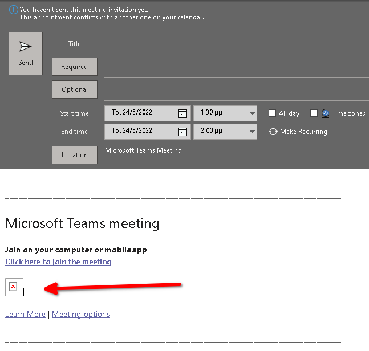The height and width of the screenshot is (351, 369).
Task: Click the Make Recurring arrows icon
Action: 273,132
